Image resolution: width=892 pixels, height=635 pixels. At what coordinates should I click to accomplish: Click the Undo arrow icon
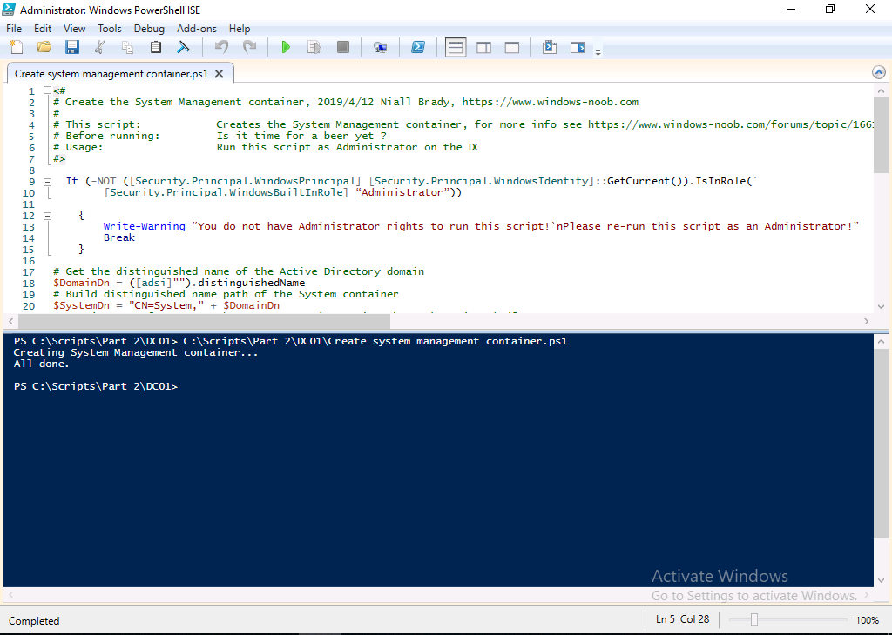click(x=222, y=47)
